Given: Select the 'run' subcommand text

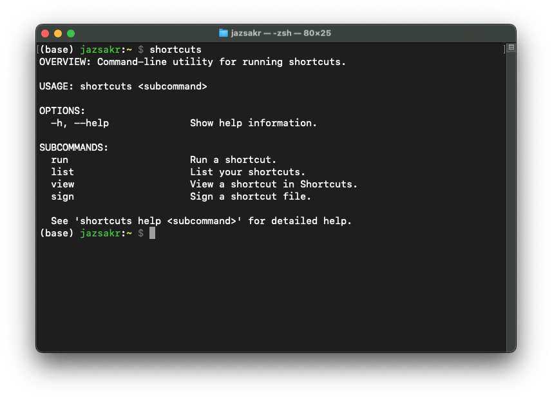Looking at the screenshot, I should pyautogui.click(x=60, y=160).
